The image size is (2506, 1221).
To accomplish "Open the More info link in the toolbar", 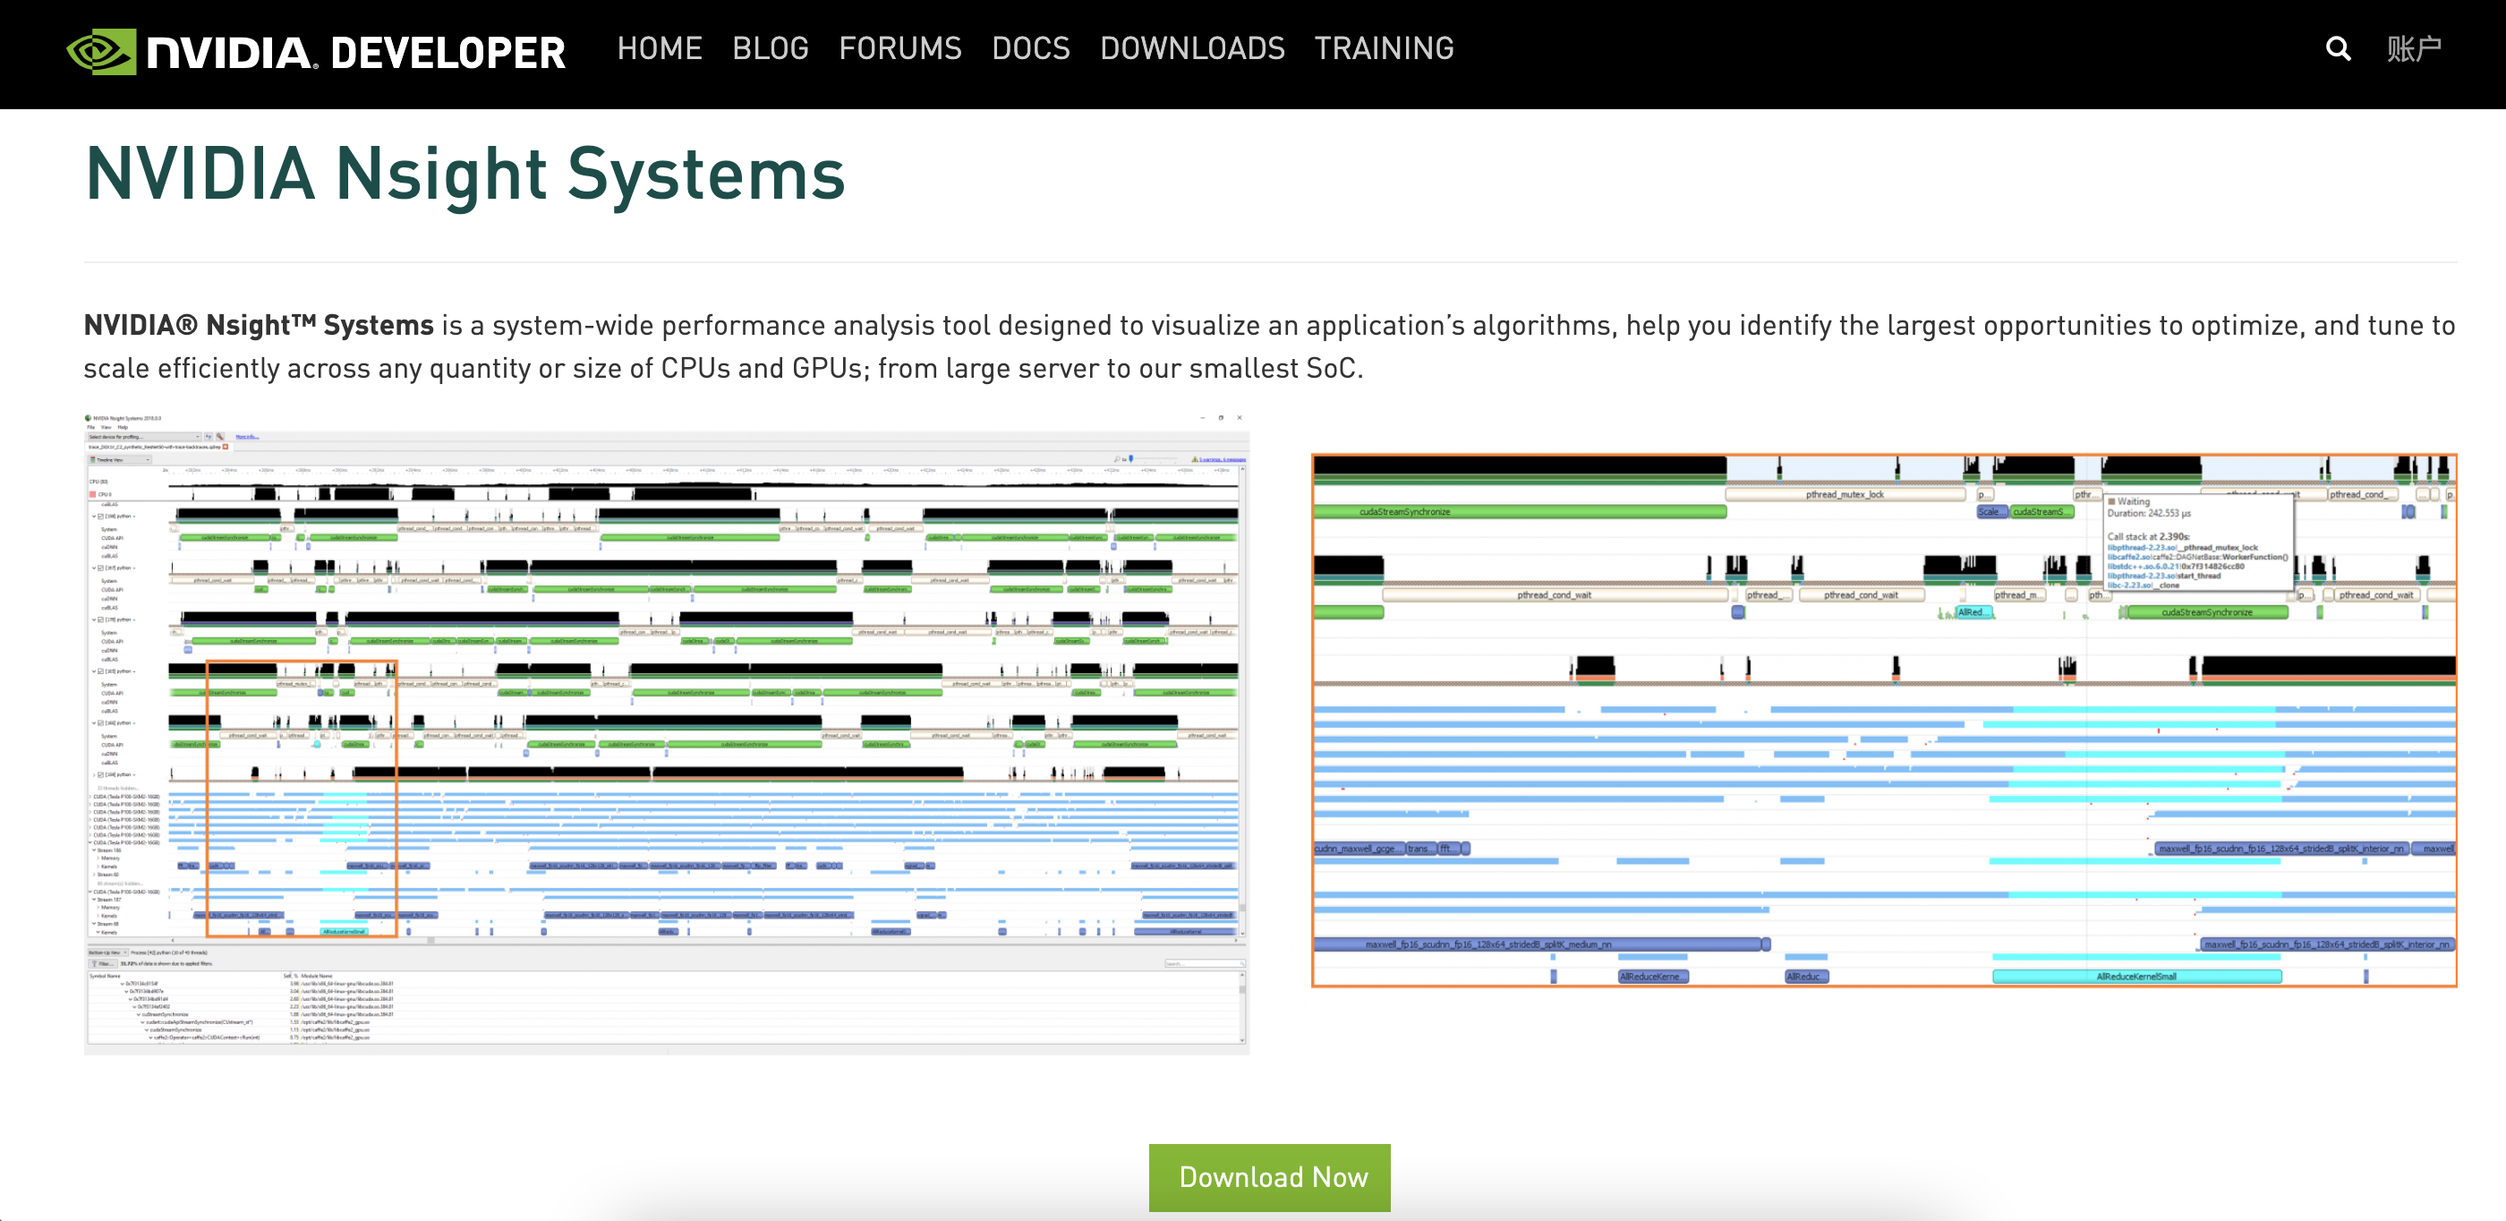I will (248, 437).
